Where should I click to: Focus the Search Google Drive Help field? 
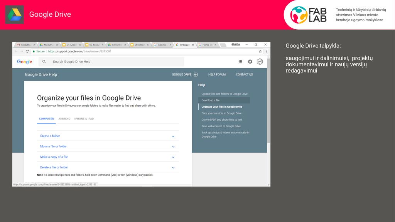[x=111, y=62]
